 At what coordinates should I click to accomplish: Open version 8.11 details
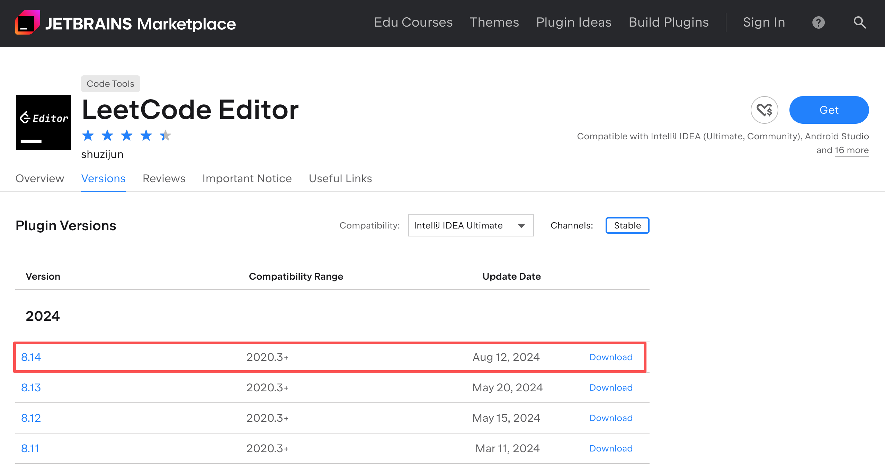pyautogui.click(x=30, y=448)
